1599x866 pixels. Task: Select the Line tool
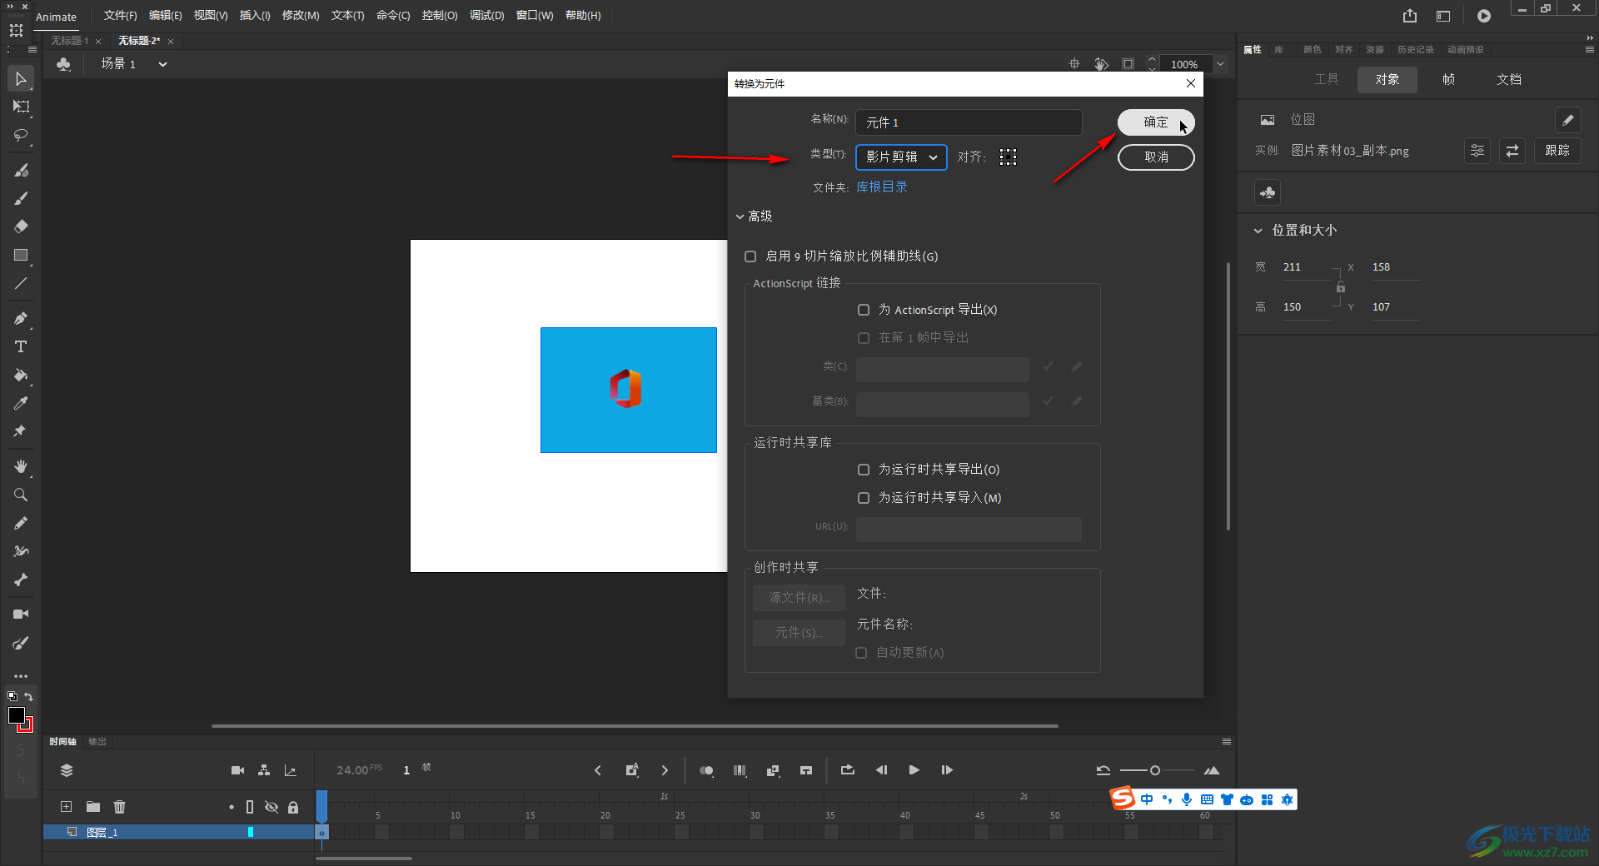(21, 283)
